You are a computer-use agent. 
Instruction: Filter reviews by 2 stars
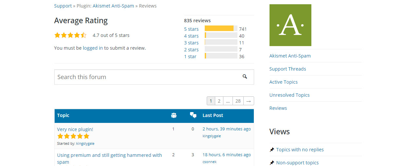[x=191, y=50]
